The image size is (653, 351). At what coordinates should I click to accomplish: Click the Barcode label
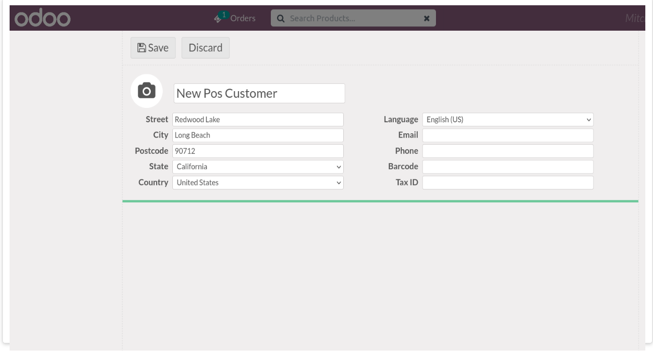403,166
